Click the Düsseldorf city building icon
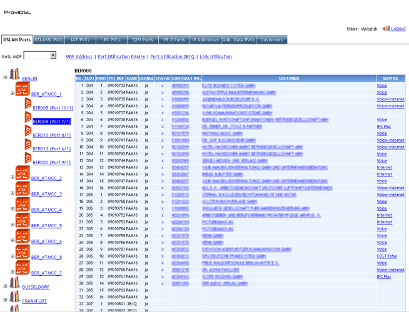The width and height of the screenshot is (409, 312). click(15, 286)
